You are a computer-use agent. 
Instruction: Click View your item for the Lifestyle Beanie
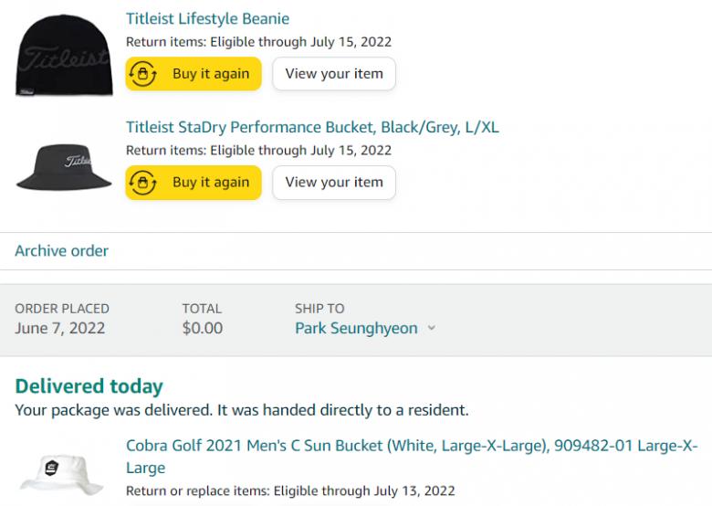334,74
